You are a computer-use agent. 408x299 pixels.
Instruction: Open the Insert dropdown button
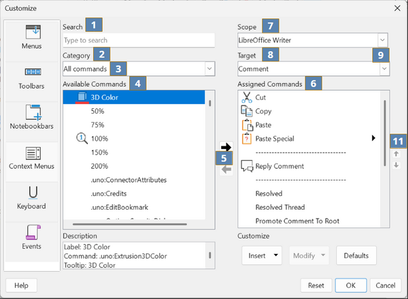pos(262,255)
